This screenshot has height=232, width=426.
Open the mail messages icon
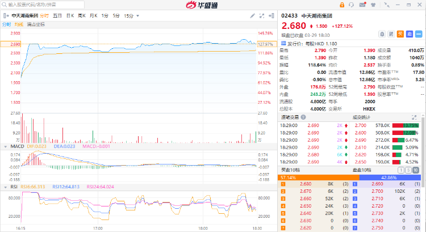(362, 5)
